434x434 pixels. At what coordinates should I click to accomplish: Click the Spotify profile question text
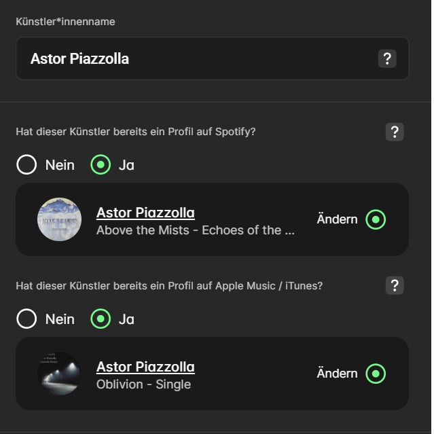point(136,132)
